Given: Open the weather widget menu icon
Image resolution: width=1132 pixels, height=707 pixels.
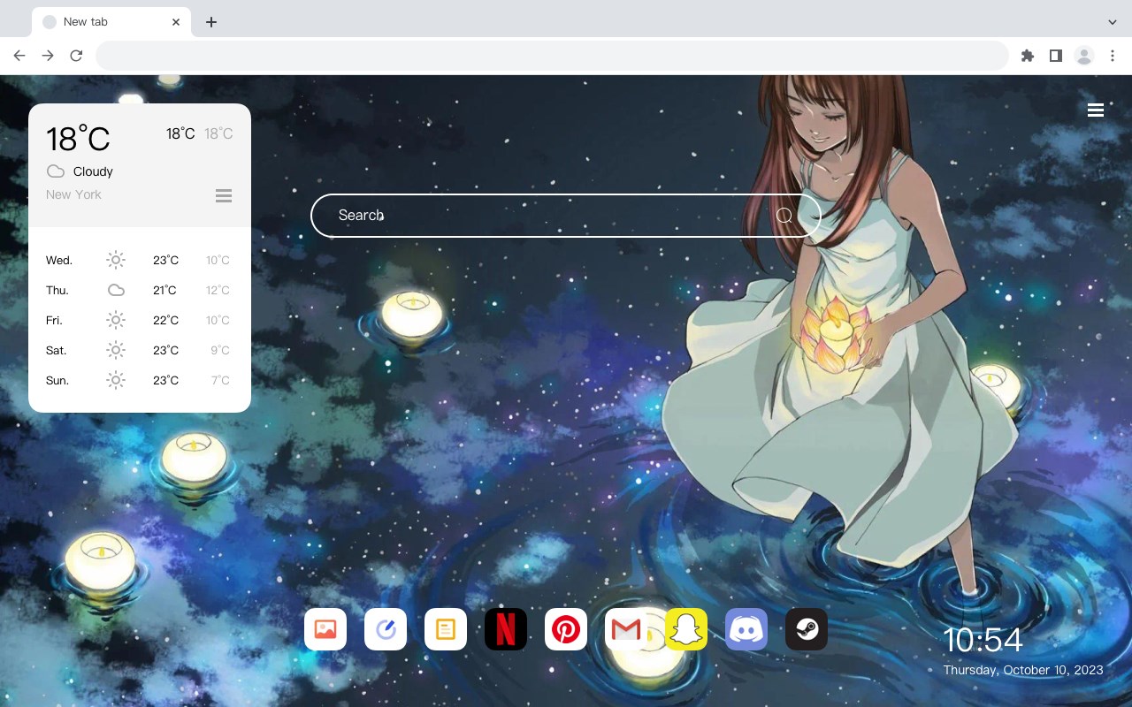Looking at the screenshot, I should click(224, 195).
